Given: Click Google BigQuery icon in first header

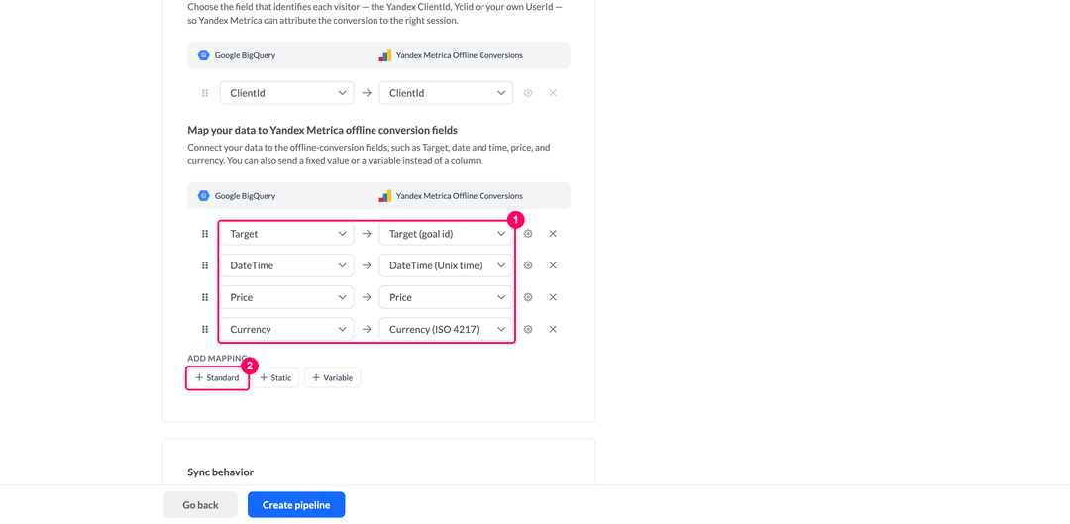Looking at the screenshot, I should tap(203, 55).
